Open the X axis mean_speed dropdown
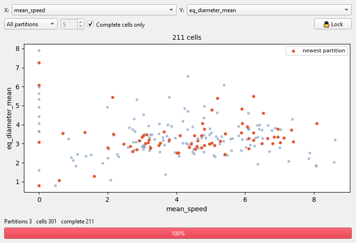Viewport: 356px width, 243px height. 94,10
